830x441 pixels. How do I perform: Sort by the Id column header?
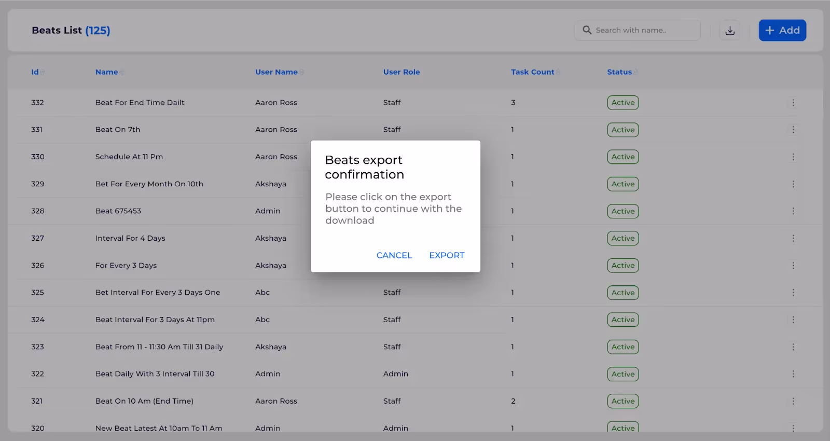35,72
